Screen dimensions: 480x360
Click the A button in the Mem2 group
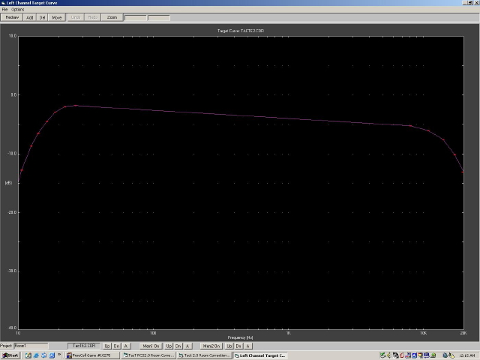(248, 346)
